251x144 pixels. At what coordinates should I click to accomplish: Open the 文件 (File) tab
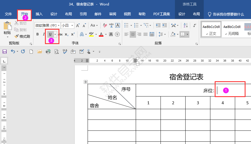(8, 14)
